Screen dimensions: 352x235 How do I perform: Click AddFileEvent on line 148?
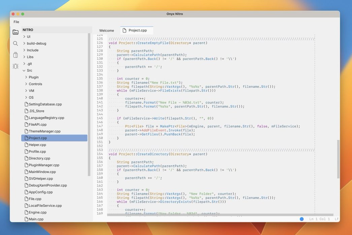[x=154, y=130]
